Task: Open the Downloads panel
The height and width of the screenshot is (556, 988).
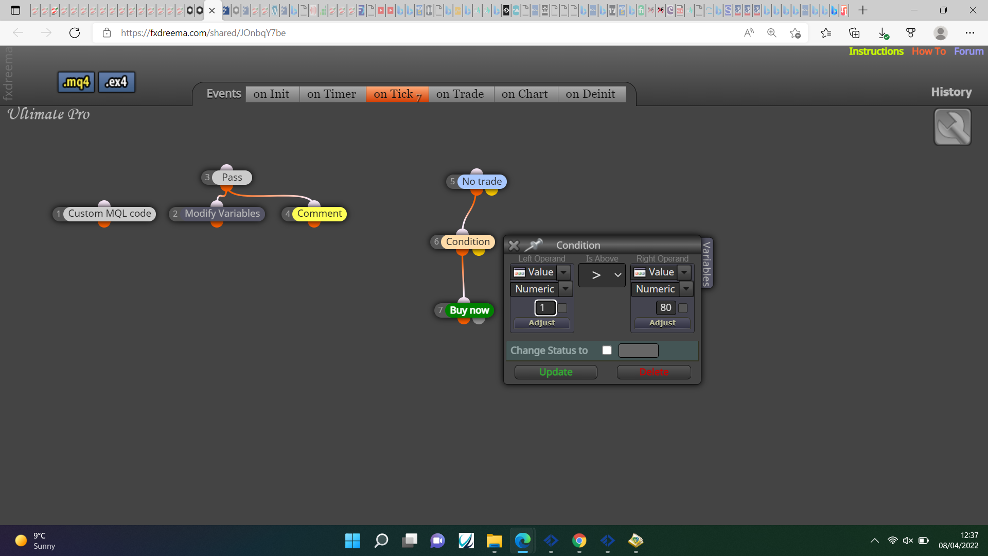Action: 883,33
